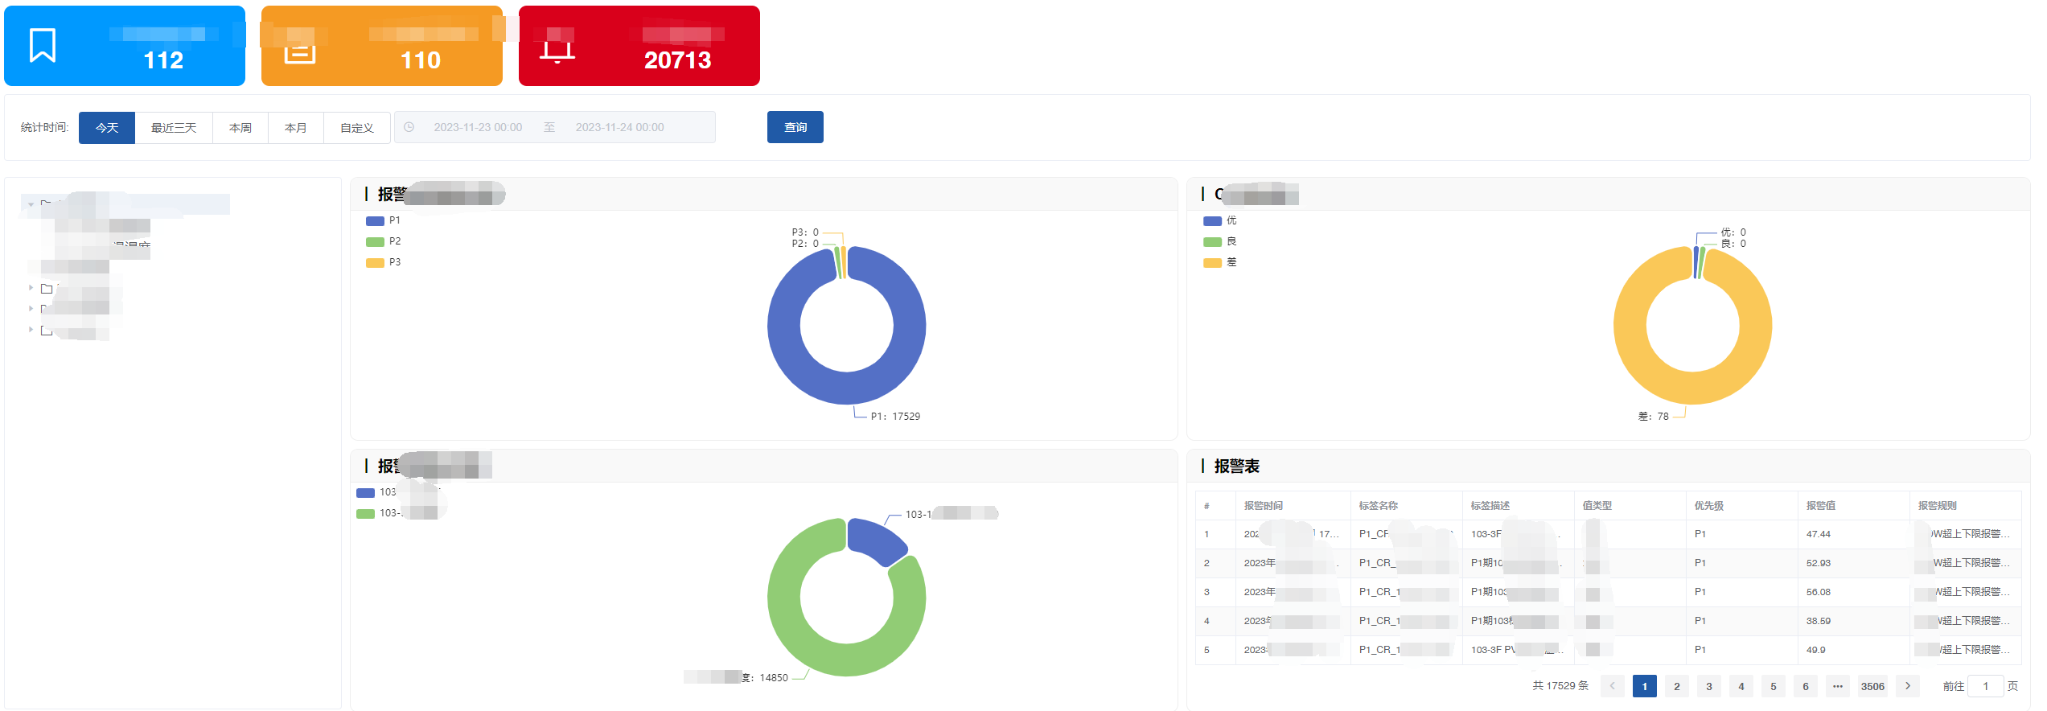Expand the last collapsed folder at tree bottom

[x=31, y=330]
